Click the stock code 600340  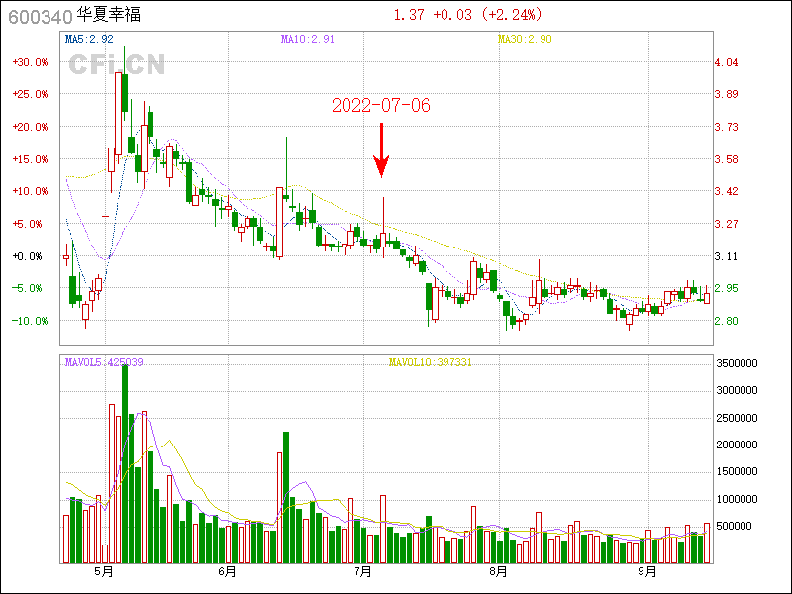click(x=41, y=17)
